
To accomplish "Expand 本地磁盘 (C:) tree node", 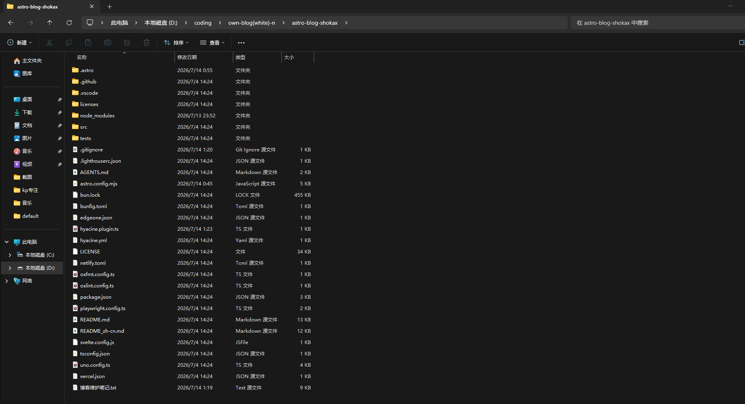I will (10, 255).
